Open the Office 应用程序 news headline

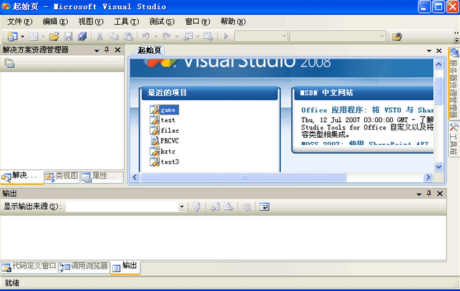[x=367, y=110]
